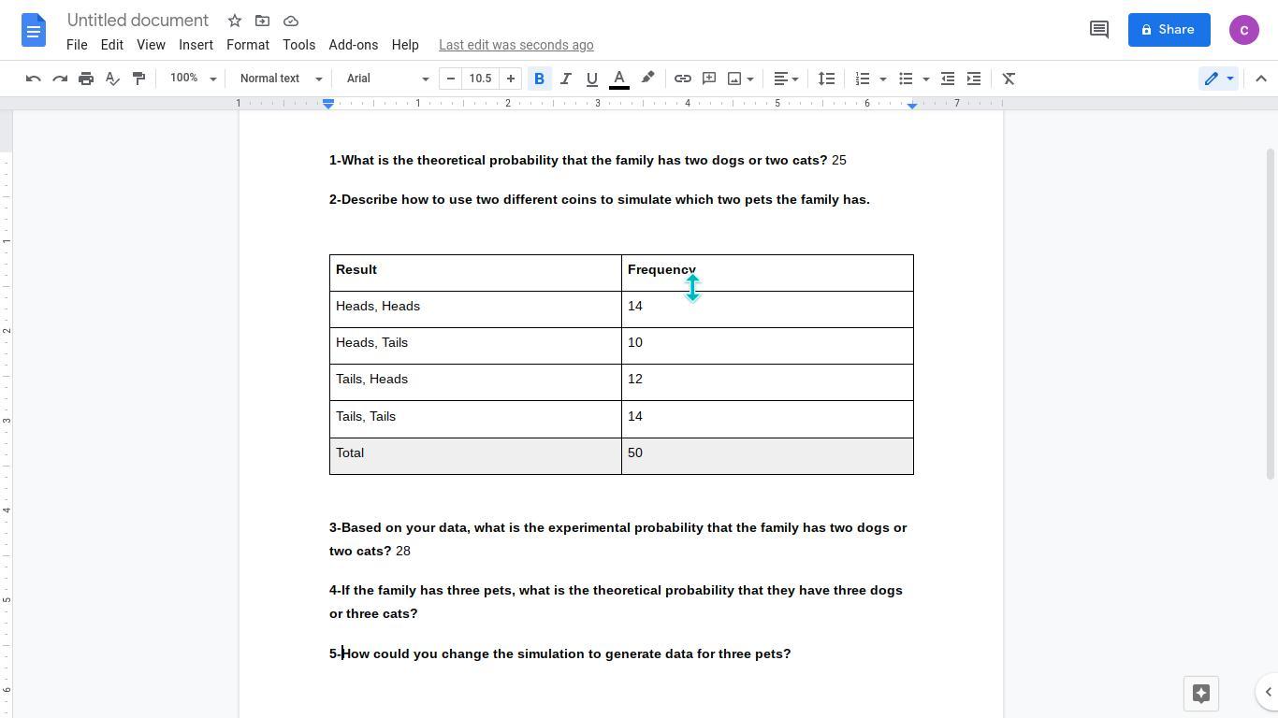Click the left indent ruler marker
This screenshot has width=1278, height=718.
pos(328,104)
